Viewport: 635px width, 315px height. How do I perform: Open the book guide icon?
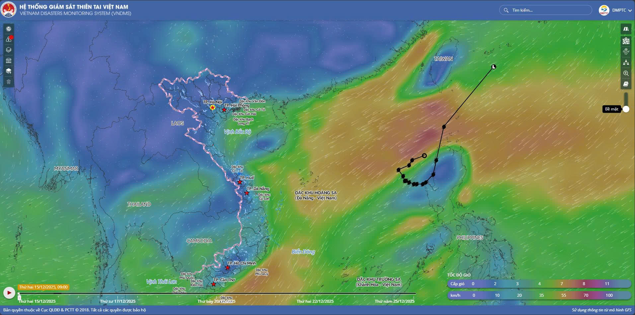pyautogui.click(x=626, y=84)
